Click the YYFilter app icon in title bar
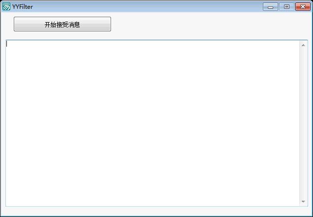Screen dimensions: 313x217 click(x=6, y=6)
